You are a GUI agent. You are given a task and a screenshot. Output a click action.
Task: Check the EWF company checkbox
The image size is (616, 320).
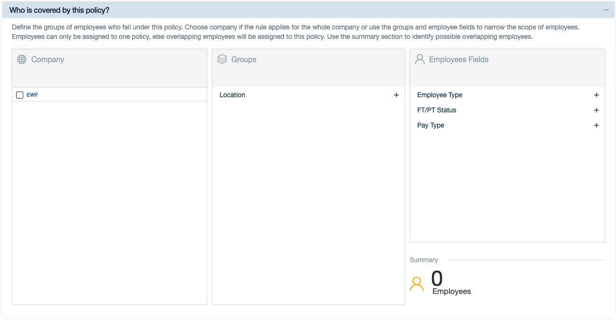click(x=19, y=95)
